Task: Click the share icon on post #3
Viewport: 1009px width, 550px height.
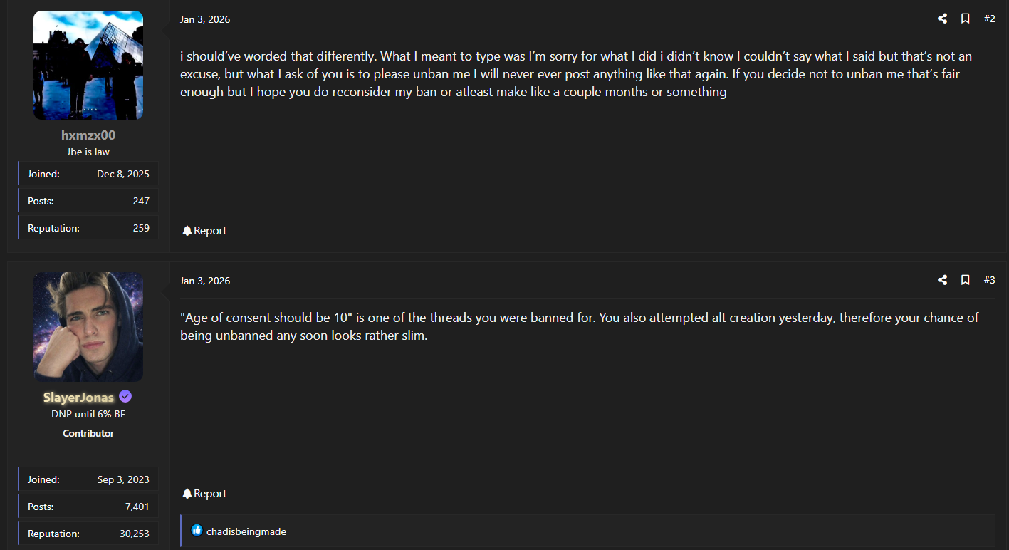Action: 942,280
